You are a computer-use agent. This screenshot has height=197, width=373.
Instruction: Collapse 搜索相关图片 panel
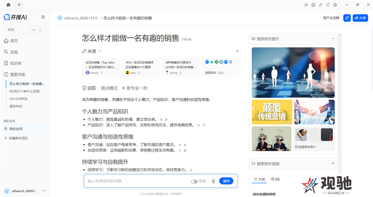point(333,39)
